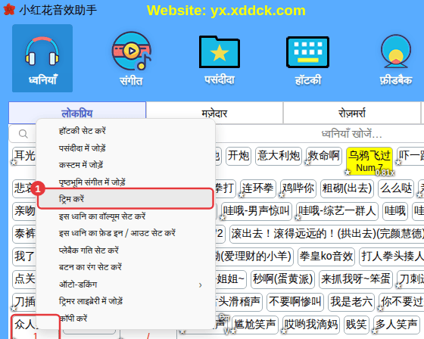424x339 pixels.
Task: Play the 哇哦-男声惊叫 sound button
Action: (x=257, y=211)
